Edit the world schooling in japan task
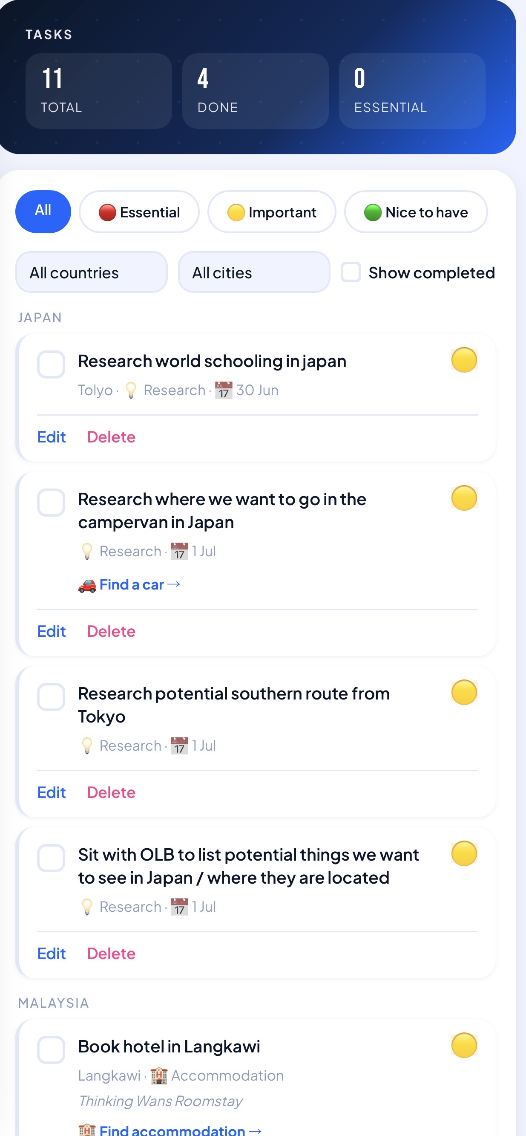The width and height of the screenshot is (526, 1136). coord(52,436)
